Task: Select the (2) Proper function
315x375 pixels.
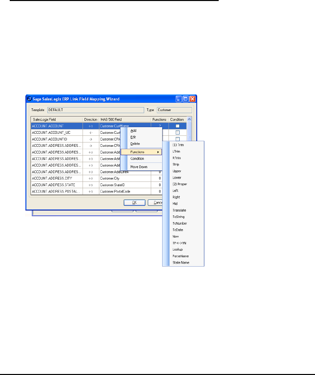Action: point(183,184)
